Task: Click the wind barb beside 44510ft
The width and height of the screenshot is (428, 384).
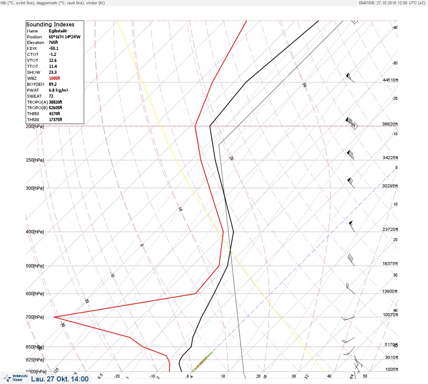Action: [350, 78]
